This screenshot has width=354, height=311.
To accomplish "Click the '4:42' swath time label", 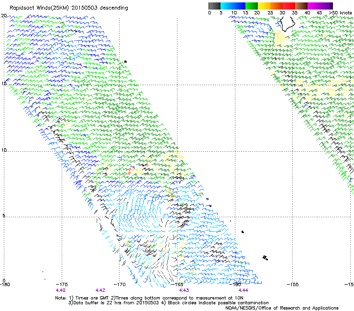I will 100,290.
